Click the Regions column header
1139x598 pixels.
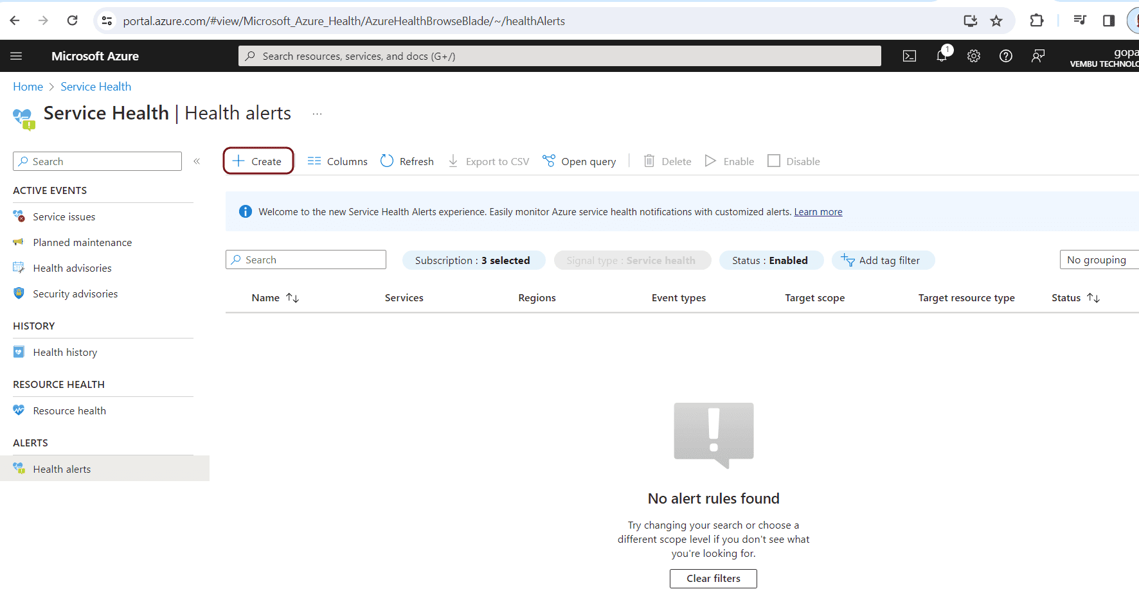coord(537,297)
